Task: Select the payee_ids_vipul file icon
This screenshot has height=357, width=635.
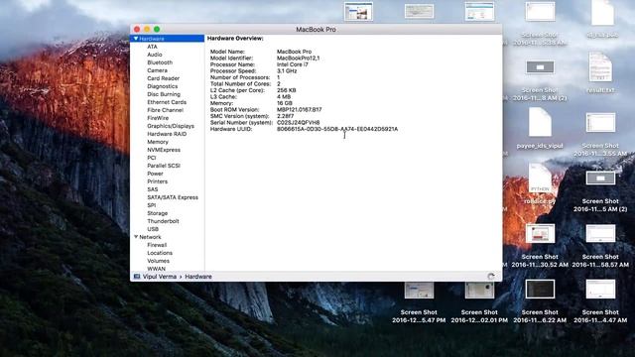Action: [540, 122]
